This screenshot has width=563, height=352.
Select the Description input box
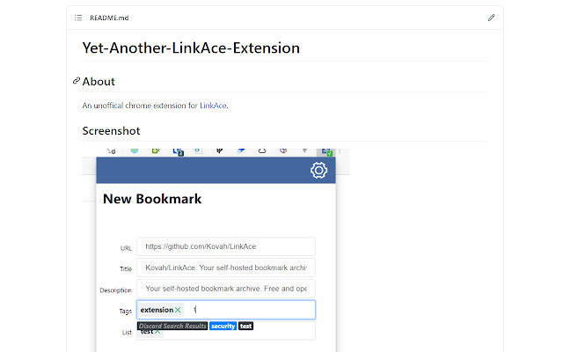[x=226, y=289]
